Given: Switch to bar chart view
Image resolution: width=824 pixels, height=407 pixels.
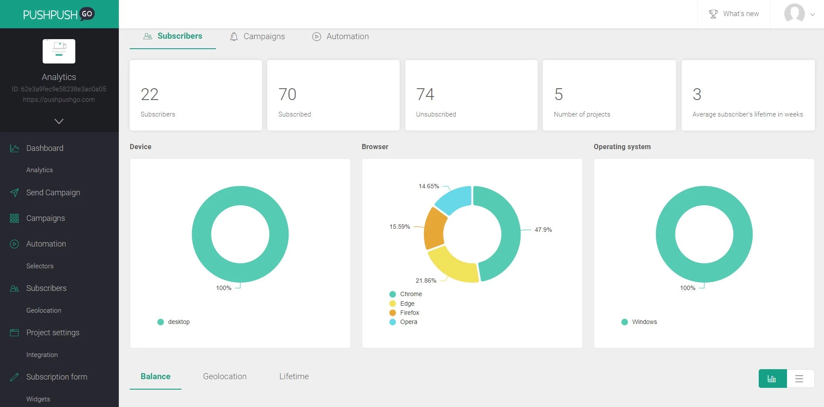Looking at the screenshot, I should click(773, 379).
